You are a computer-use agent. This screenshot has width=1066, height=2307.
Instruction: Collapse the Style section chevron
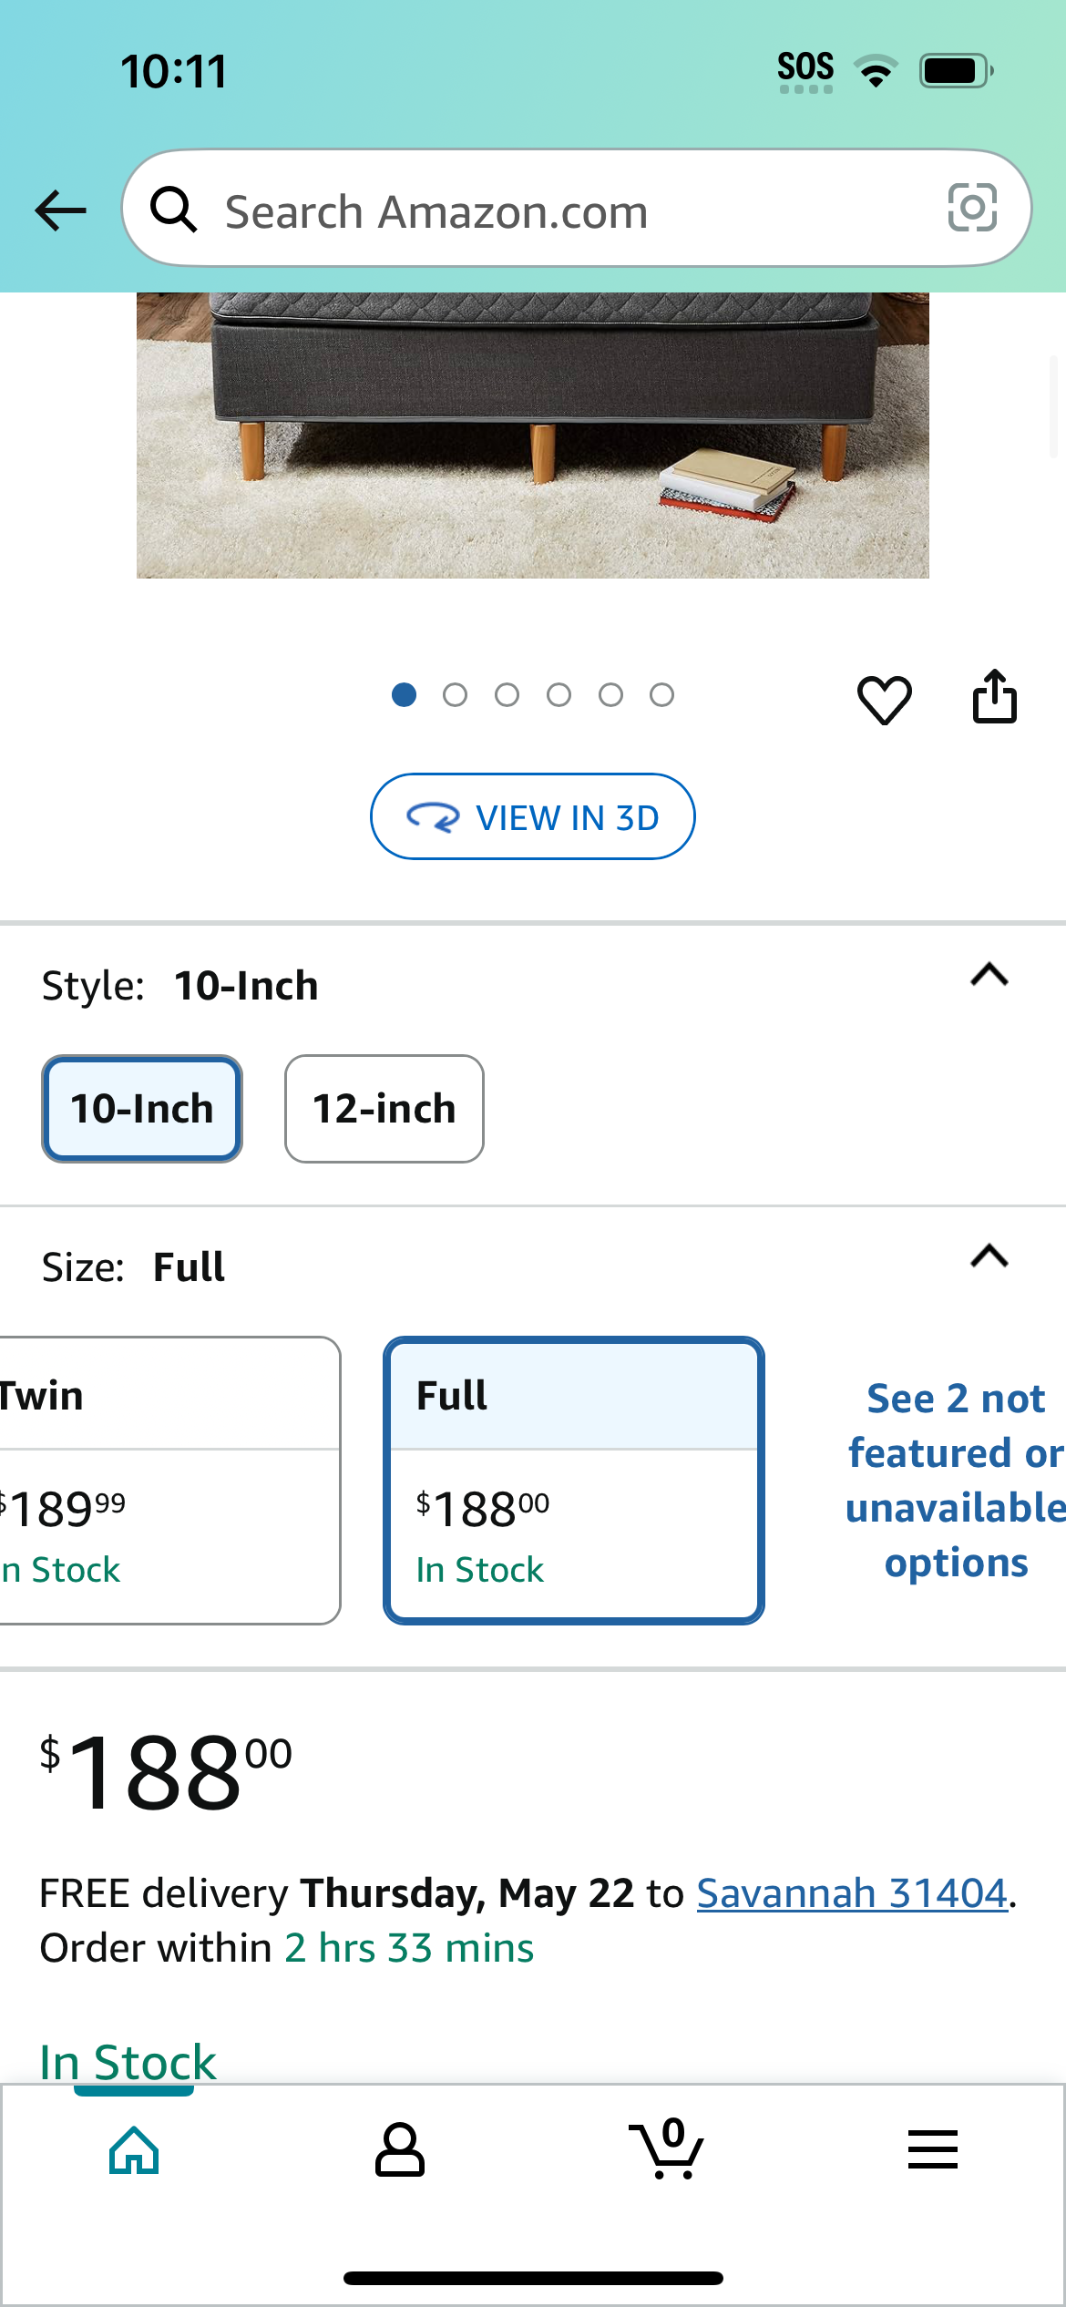[x=989, y=975]
